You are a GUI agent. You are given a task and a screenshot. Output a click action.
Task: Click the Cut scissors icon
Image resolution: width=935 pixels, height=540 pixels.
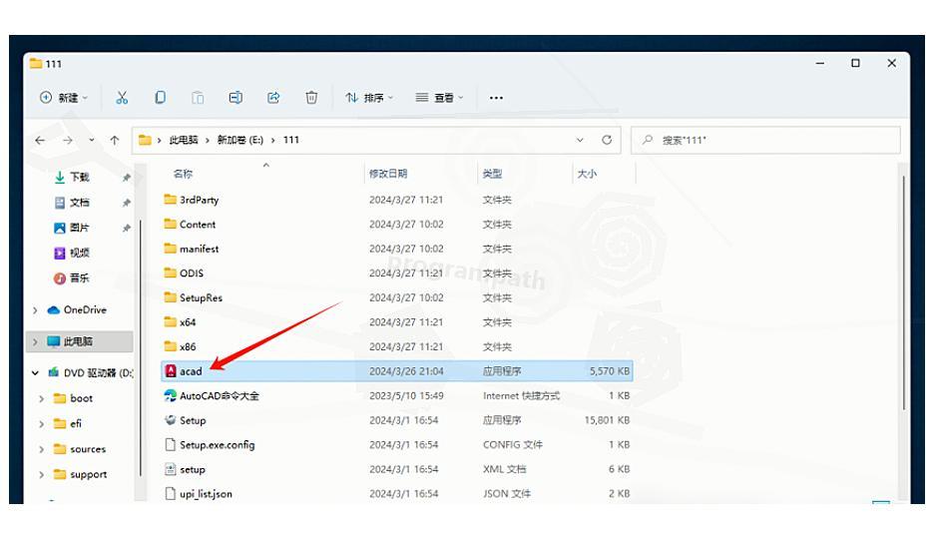pos(122,97)
